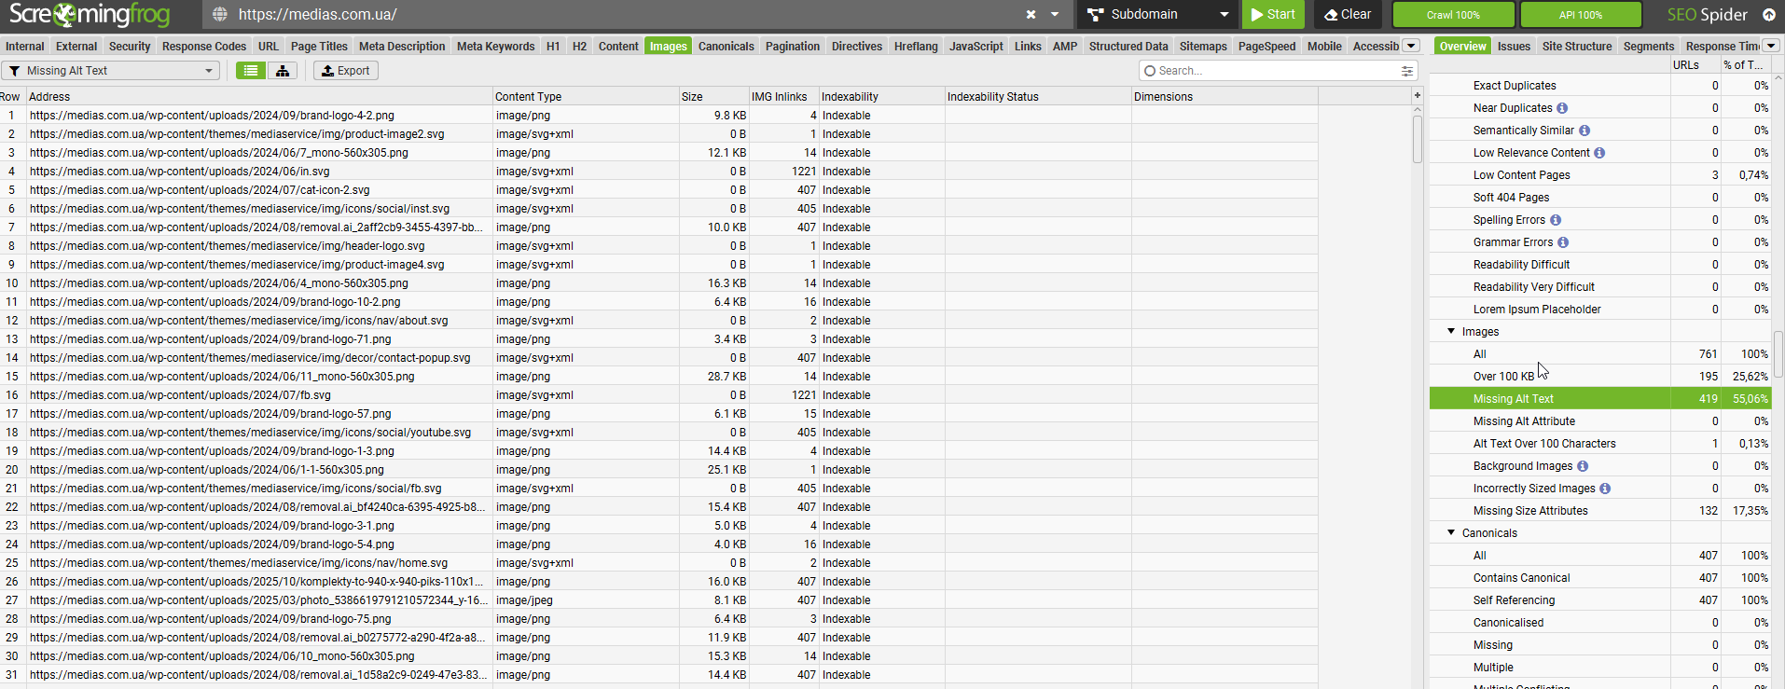
Task: Open search filter options icon
Action: click(1407, 71)
